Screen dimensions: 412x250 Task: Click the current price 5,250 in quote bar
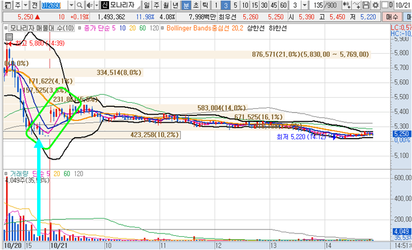point(26,17)
